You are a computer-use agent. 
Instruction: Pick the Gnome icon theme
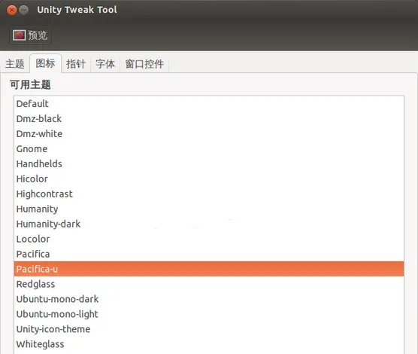209,149
